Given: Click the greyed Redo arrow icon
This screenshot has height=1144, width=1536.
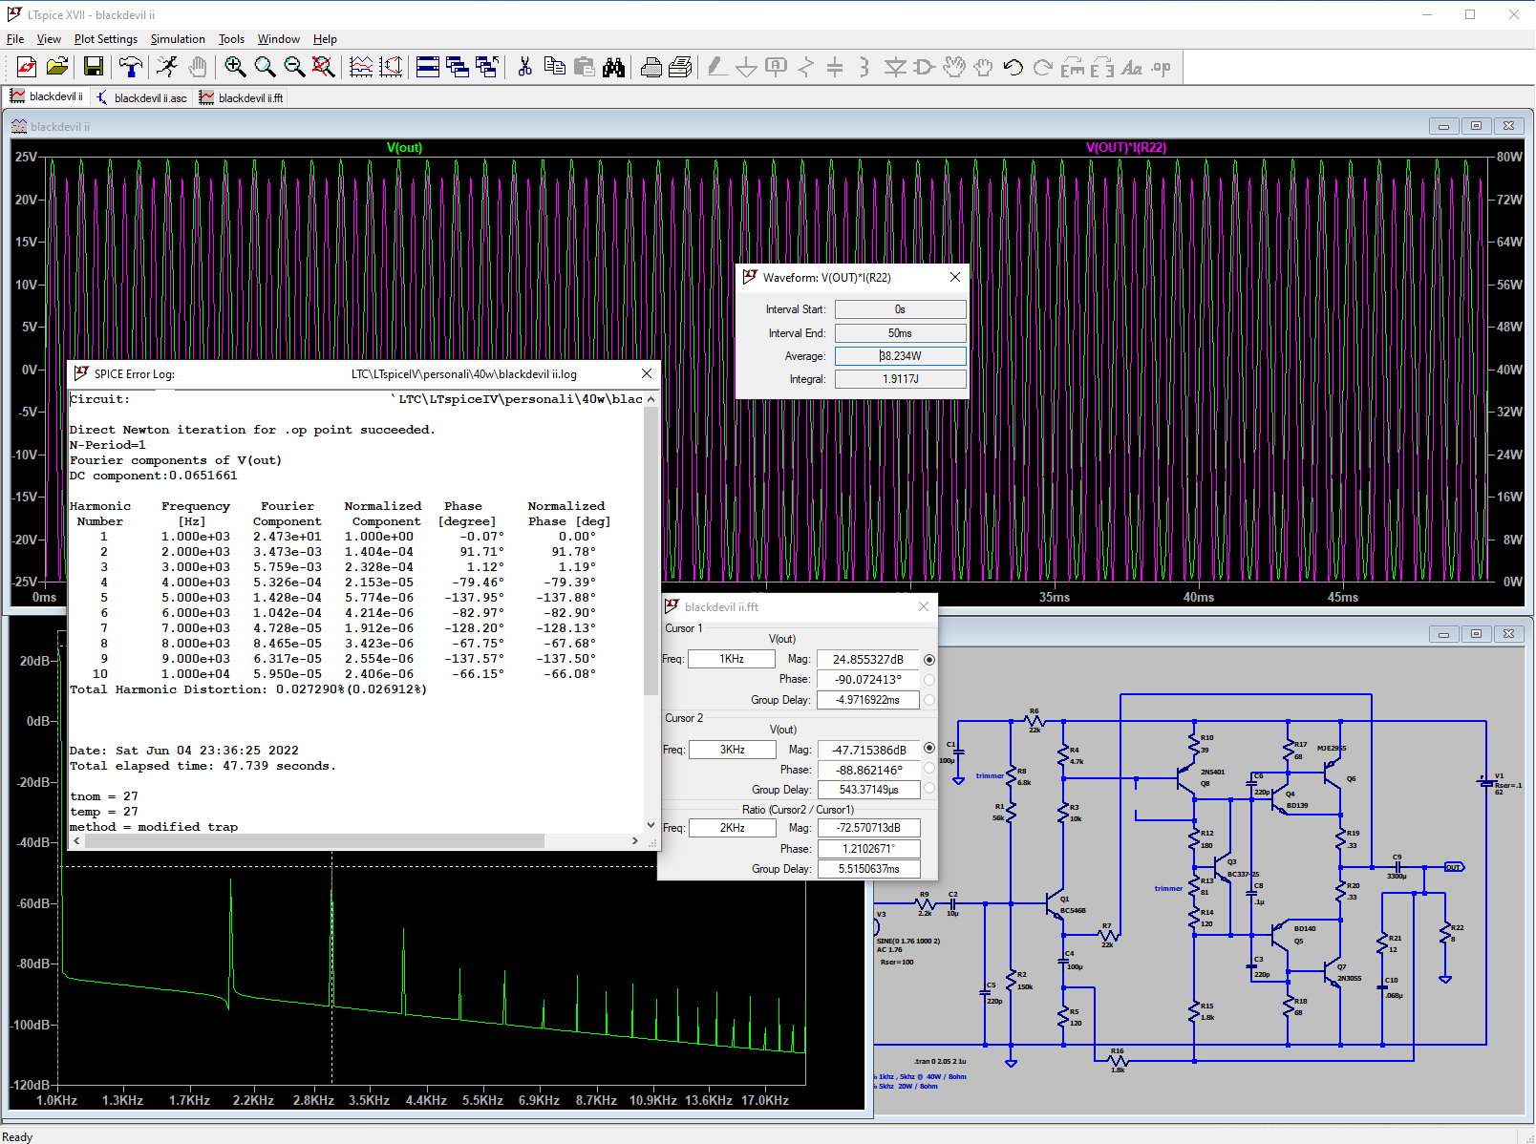Looking at the screenshot, I should point(1042,67).
